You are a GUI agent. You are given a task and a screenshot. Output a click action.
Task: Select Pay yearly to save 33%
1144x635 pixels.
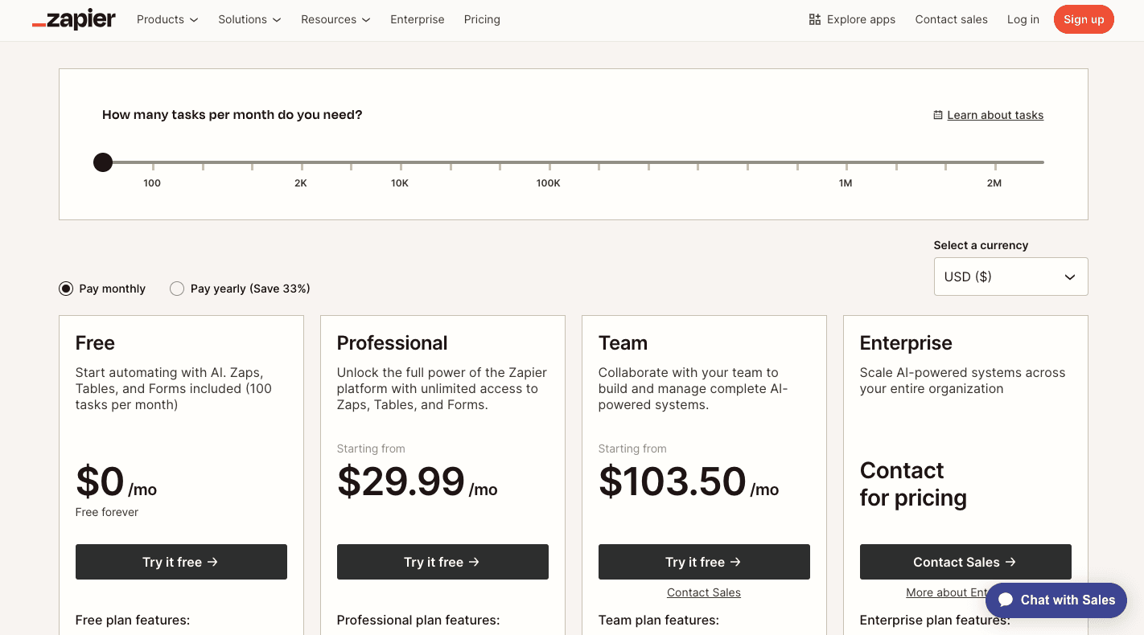tap(177, 288)
